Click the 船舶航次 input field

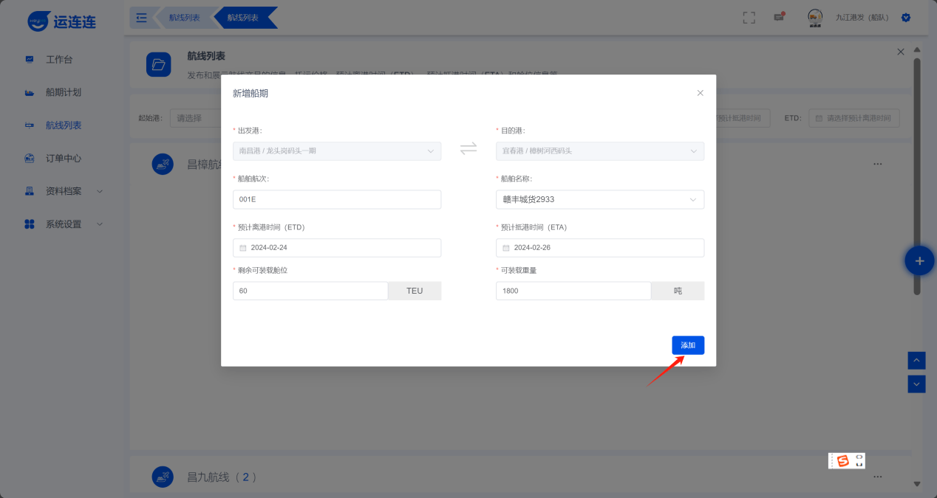[x=336, y=199]
